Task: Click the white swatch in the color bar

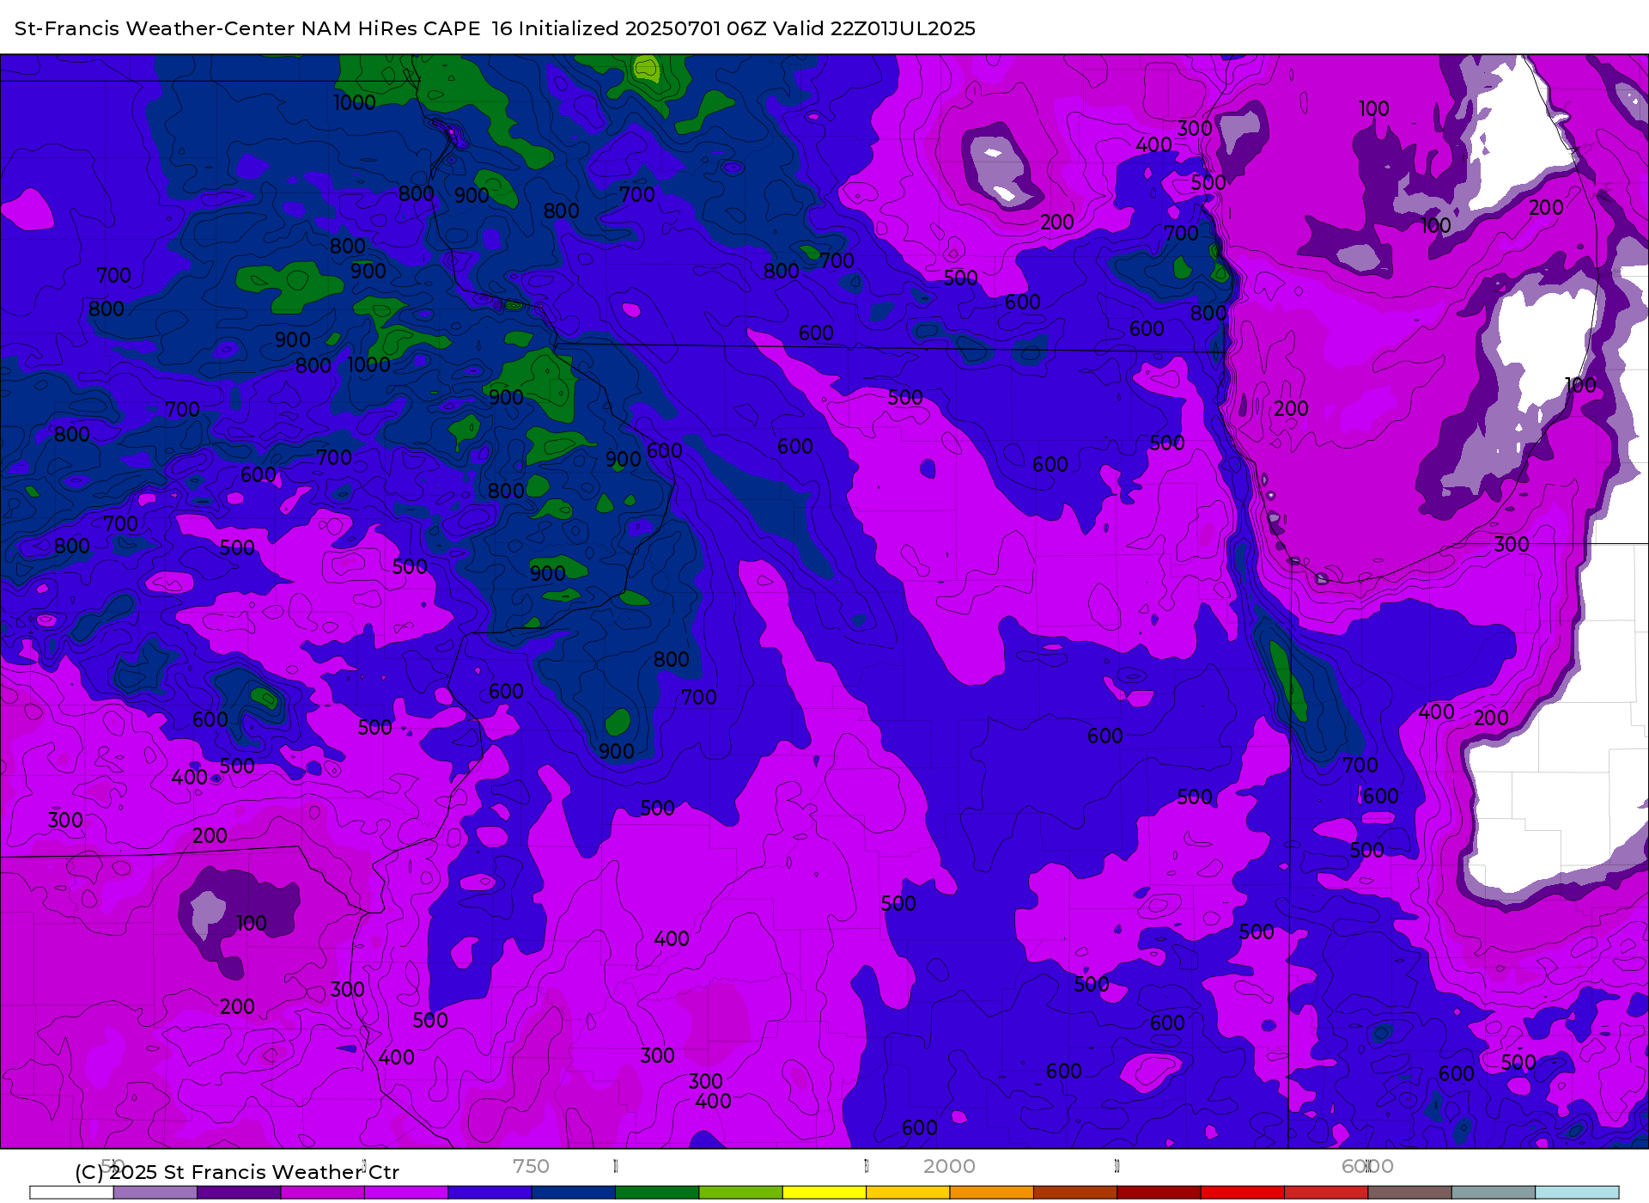Action: pos(71,1193)
